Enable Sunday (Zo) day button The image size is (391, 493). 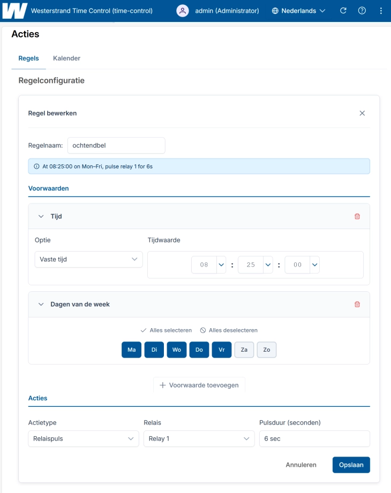267,350
